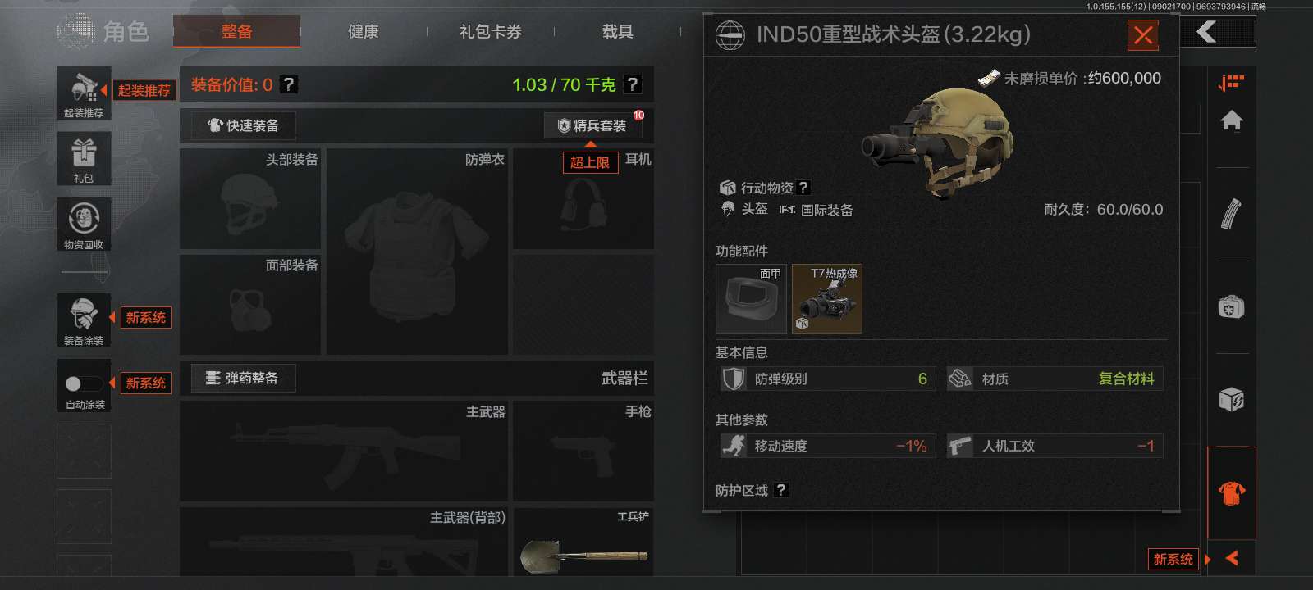Open the 起装推荐 loadout recommendation icon

click(84, 93)
